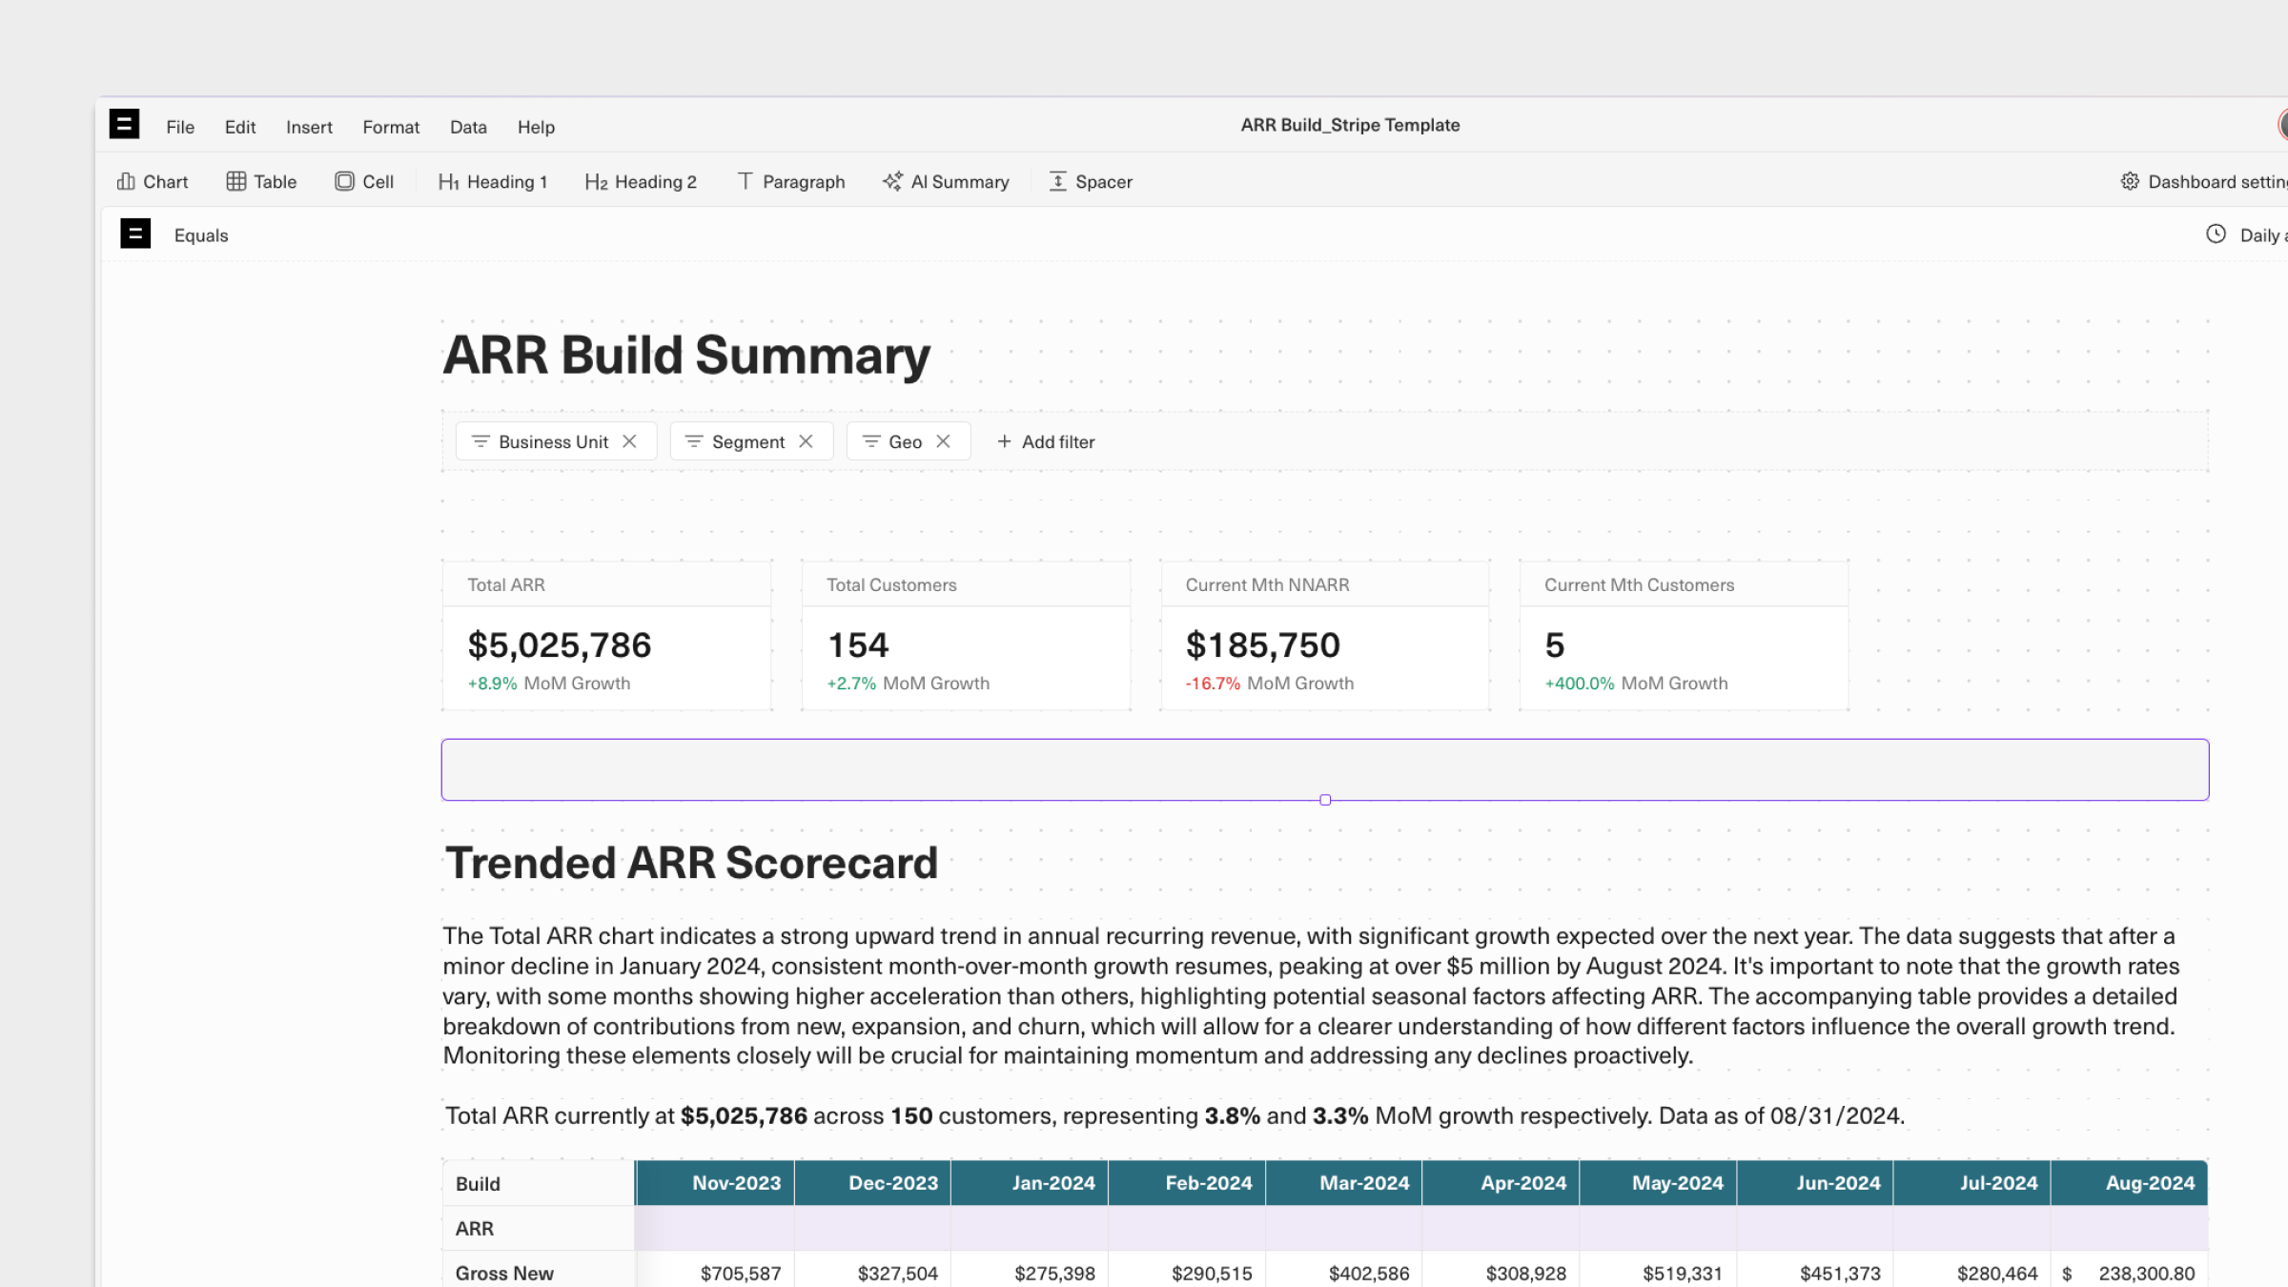Click the Equals logo in menu bar
The height and width of the screenshot is (1287, 2288).
(124, 124)
